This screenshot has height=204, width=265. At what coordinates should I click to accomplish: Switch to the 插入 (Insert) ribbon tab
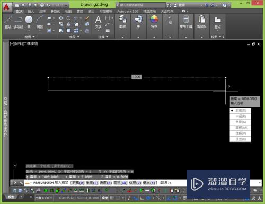31,11
